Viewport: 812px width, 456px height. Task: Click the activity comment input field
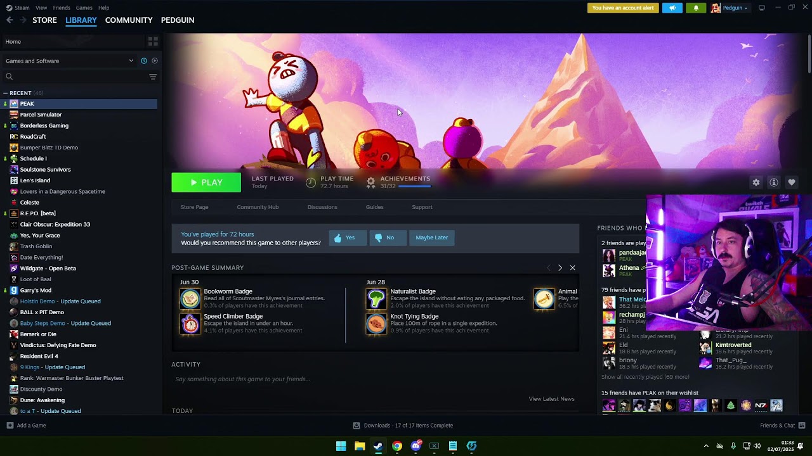click(375, 379)
